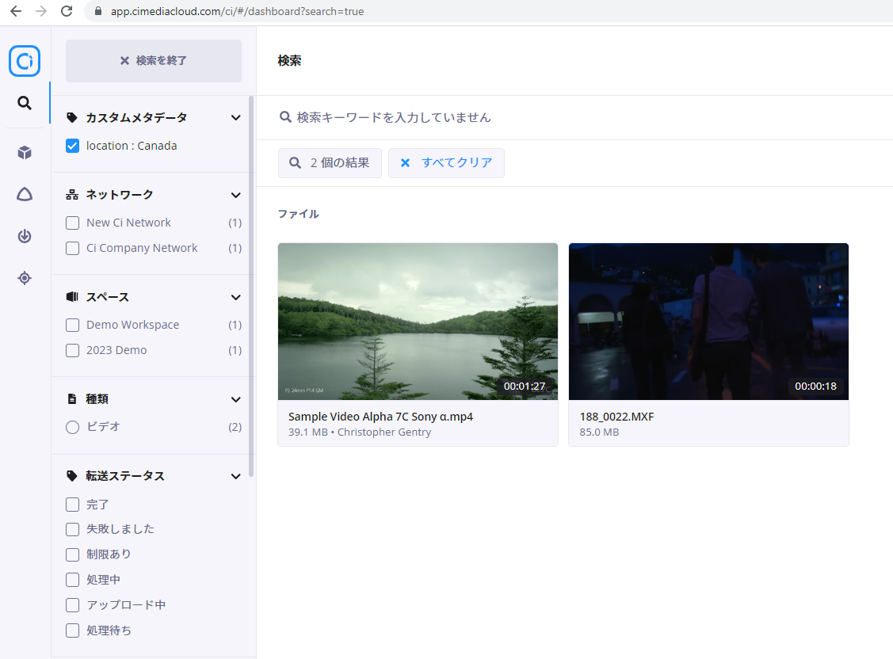This screenshot has height=659, width=893.
Task: Click the 39.1 MB • Christopher Gentry text
Action: tap(360, 432)
